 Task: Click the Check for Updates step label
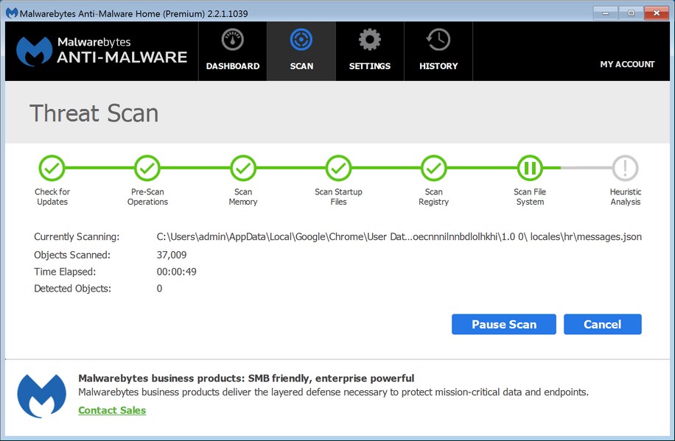pyautogui.click(x=52, y=197)
